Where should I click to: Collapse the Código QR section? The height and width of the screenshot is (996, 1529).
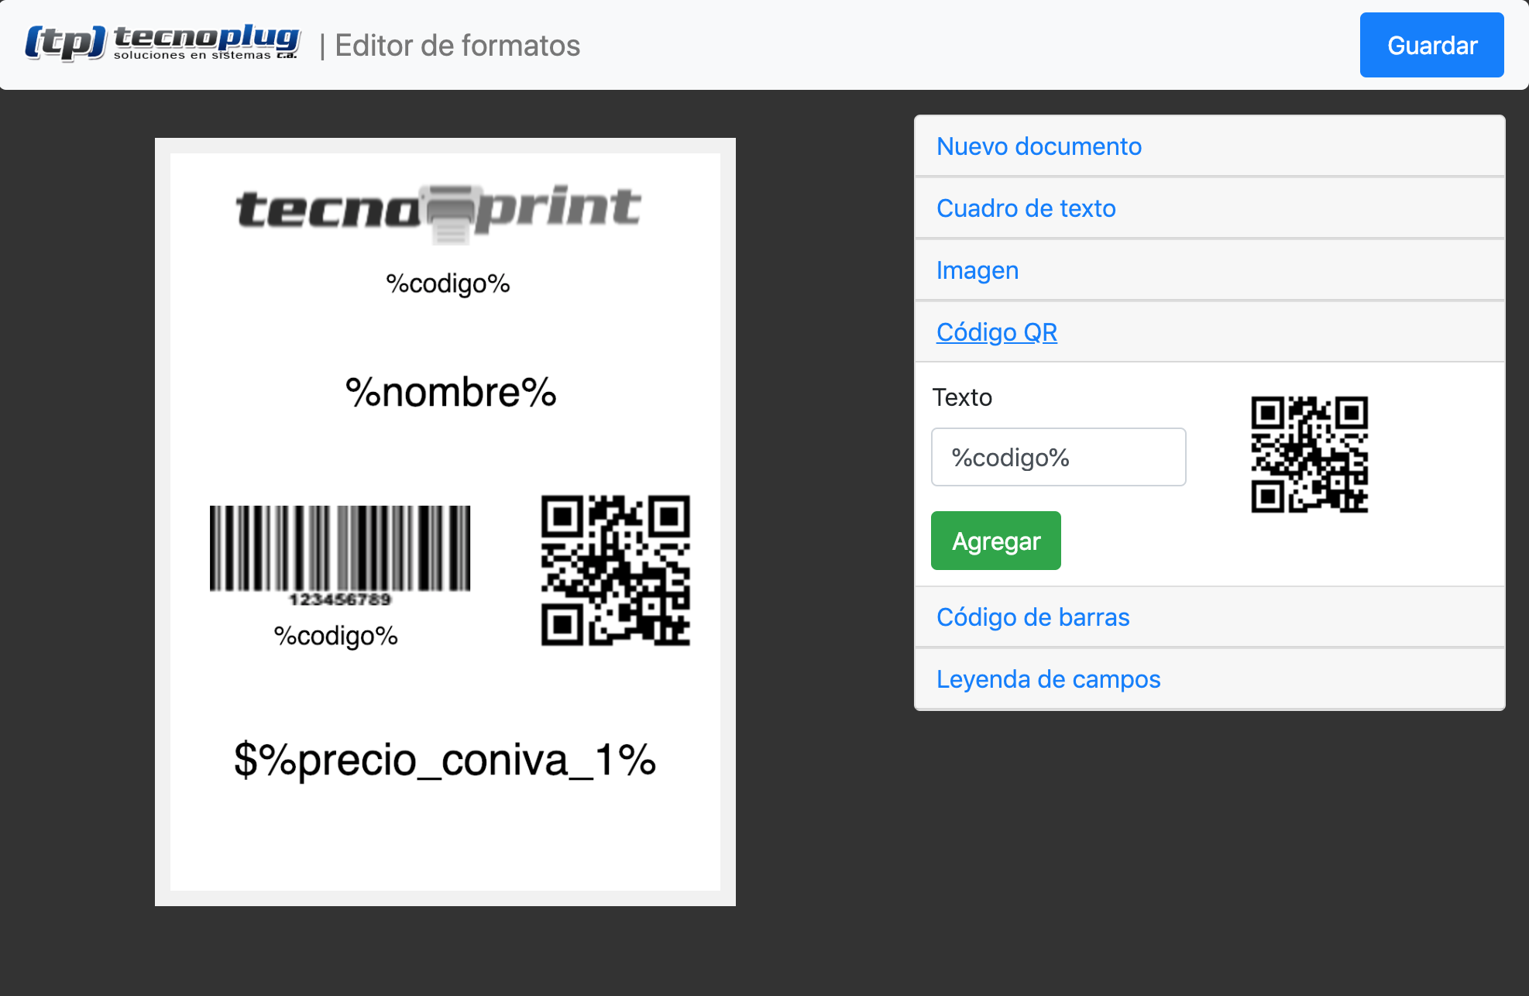pos(996,332)
